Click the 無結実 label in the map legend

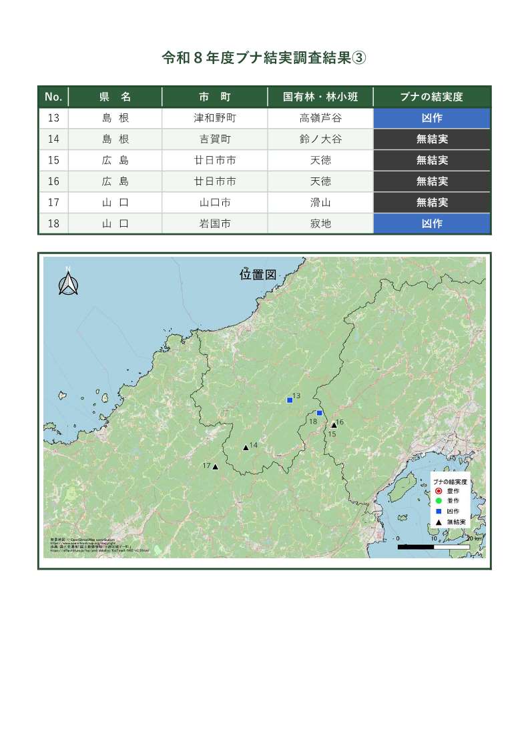tap(456, 522)
